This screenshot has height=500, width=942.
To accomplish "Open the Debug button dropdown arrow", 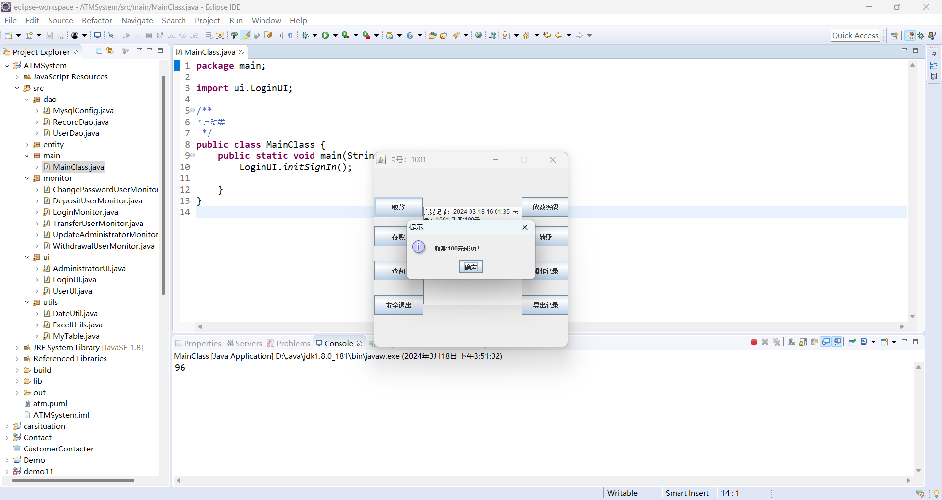I will tap(314, 35).
